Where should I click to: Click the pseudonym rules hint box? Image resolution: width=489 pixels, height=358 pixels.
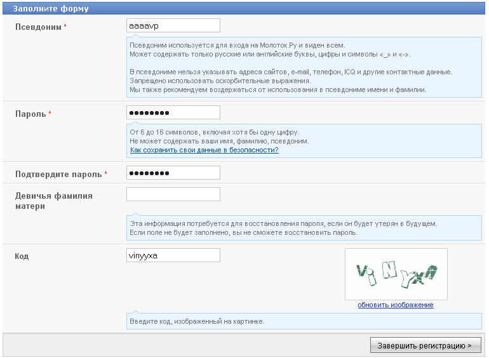point(291,68)
